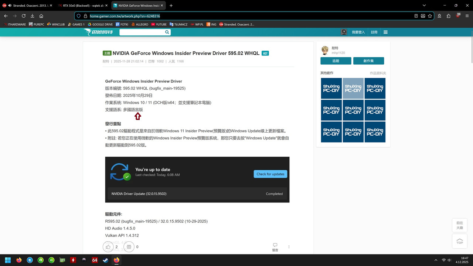
Task: List all open tabs with the chevron
Action: (x=424, y=6)
